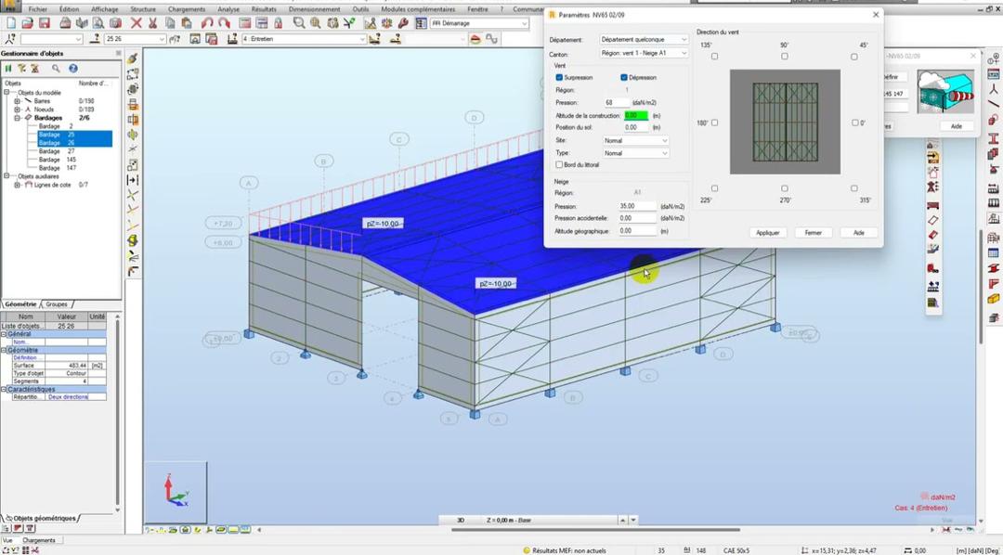Click the paintbrush icon atop vertical toolbar

click(x=133, y=58)
